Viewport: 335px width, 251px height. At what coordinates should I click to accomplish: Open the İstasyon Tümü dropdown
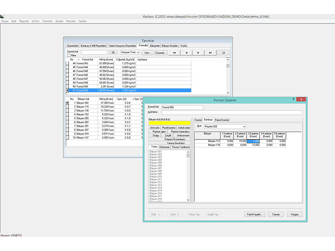pos(130,52)
